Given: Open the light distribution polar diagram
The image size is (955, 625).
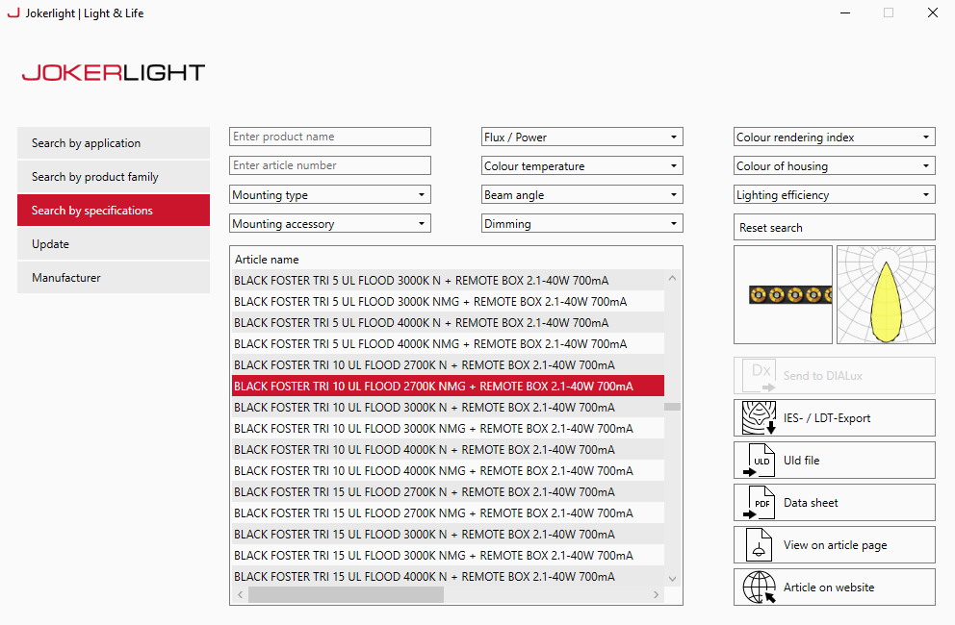Looking at the screenshot, I should click(886, 294).
